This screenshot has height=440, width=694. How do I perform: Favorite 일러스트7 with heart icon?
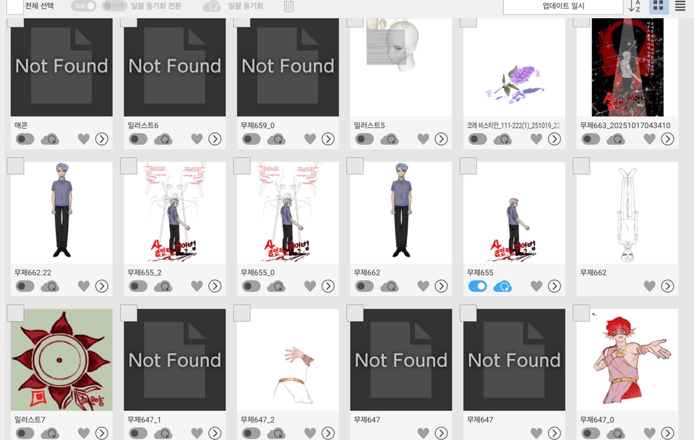(x=84, y=433)
